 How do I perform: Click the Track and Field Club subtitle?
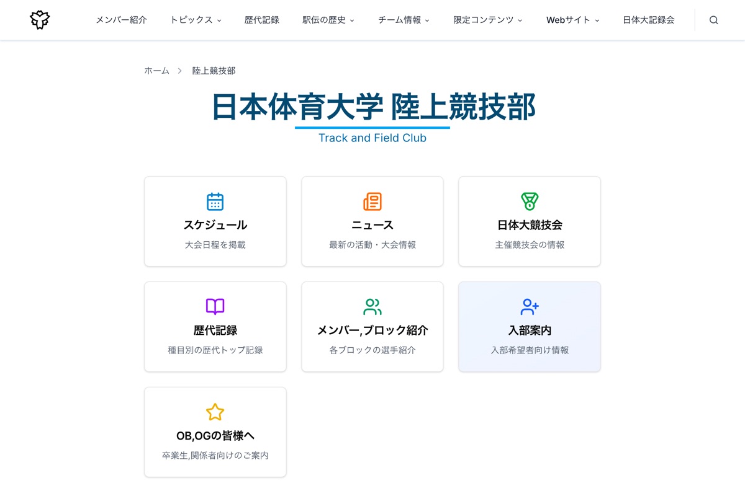tap(372, 138)
